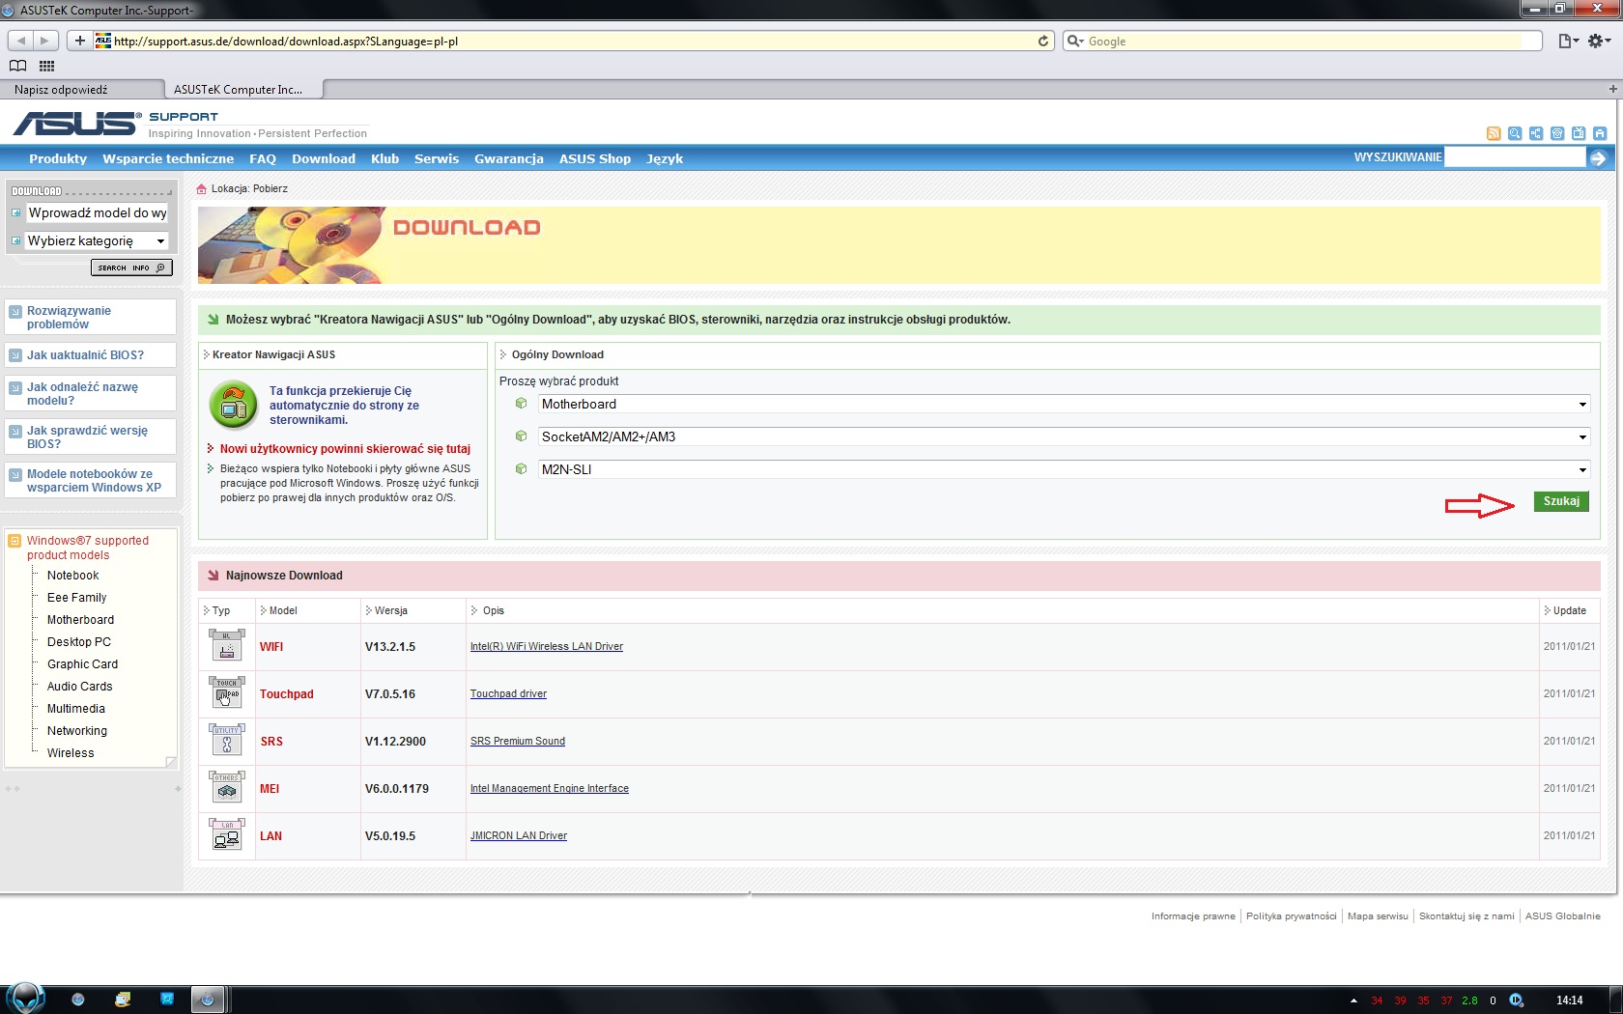Open the Wsparcie techniczne menu
Image resolution: width=1623 pixels, height=1014 pixels.
pyautogui.click(x=168, y=159)
